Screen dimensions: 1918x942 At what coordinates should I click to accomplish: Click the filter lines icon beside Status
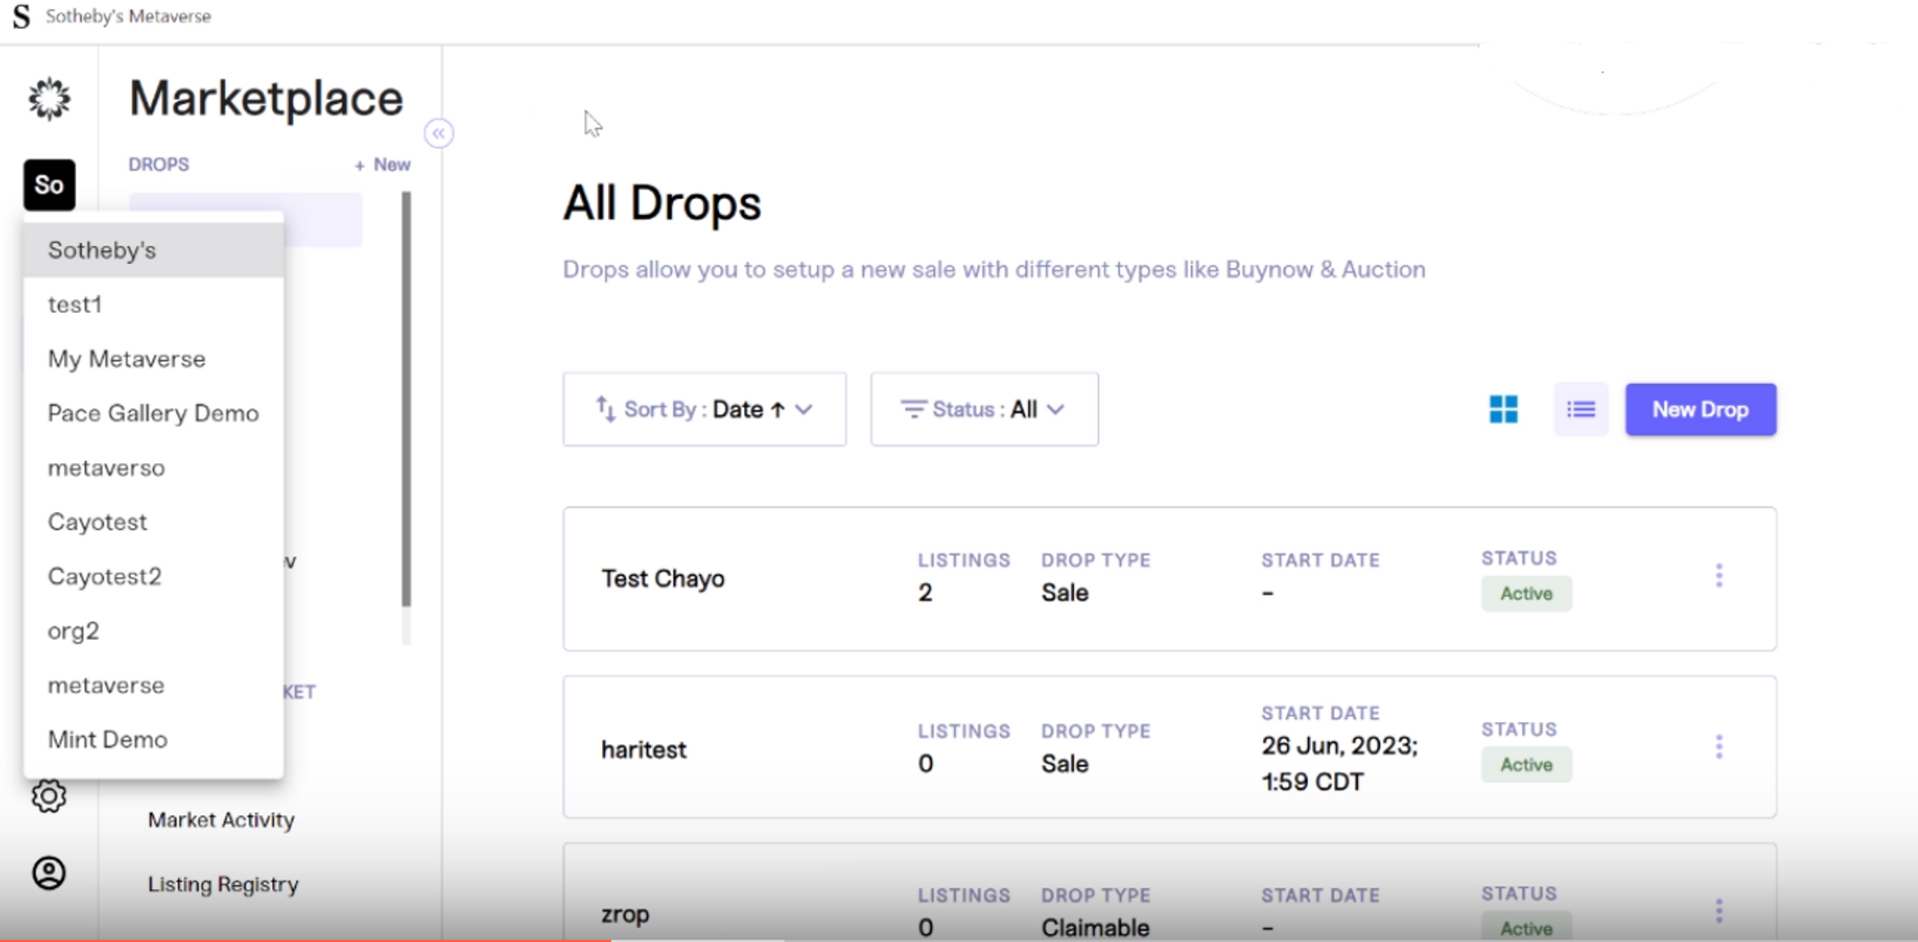tap(913, 410)
